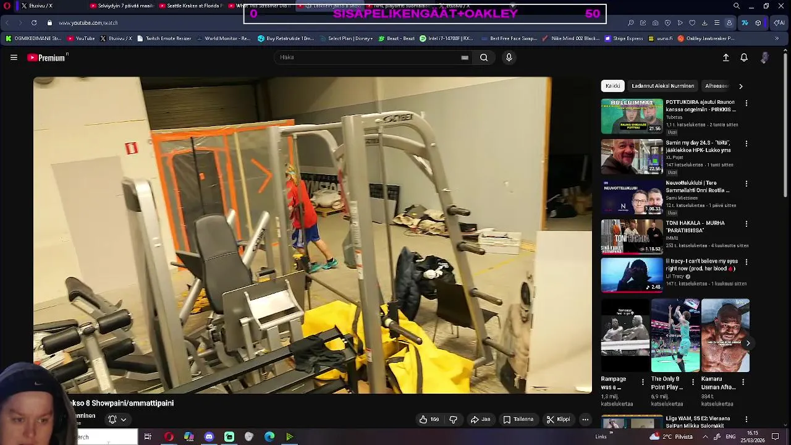Expand the bookmarks overflow chevron

[777, 38]
